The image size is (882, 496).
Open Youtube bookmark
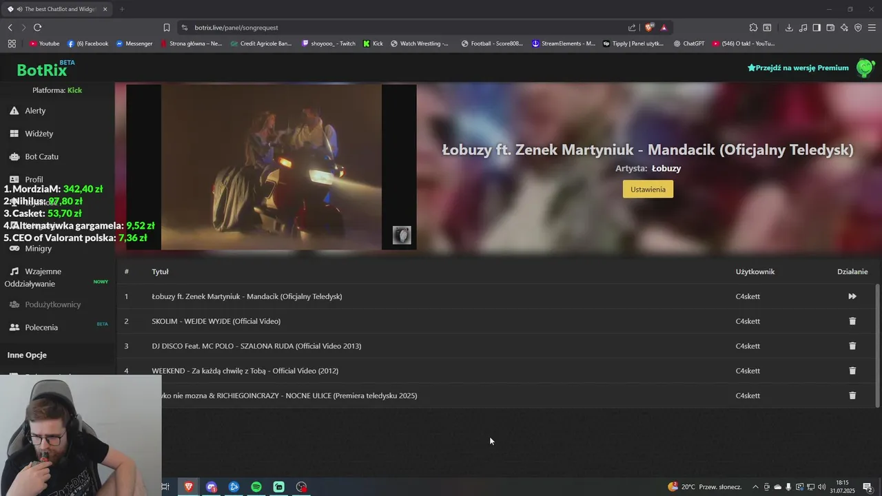tap(45, 43)
